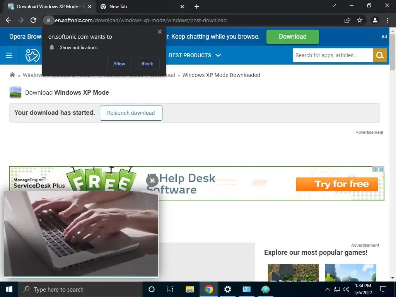
Task: Dismiss the notification permission popup
Action: (160, 32)
